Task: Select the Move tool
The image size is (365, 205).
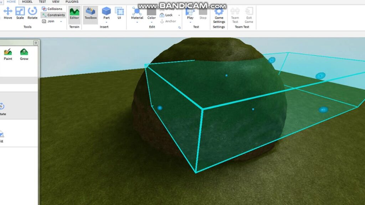Action: 8,13
